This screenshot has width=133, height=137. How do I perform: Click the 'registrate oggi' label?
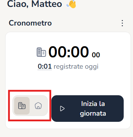click(76, 67)
